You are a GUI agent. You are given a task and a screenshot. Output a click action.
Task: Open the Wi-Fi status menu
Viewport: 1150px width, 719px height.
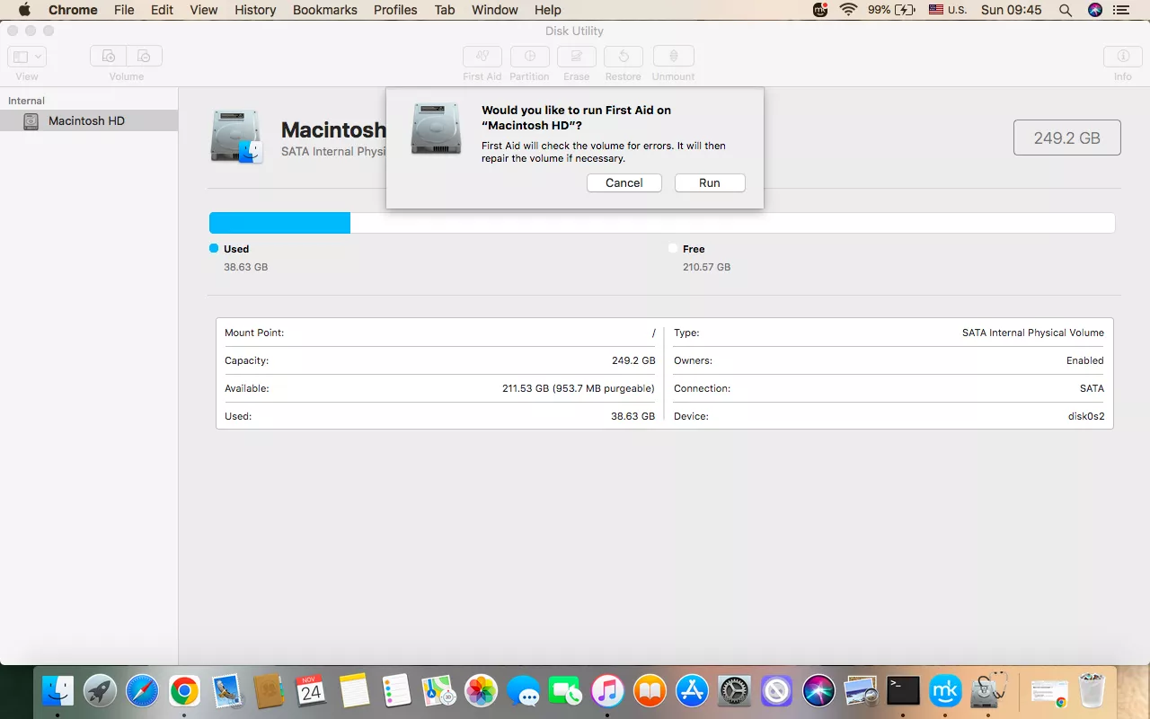tap(848, 10)
